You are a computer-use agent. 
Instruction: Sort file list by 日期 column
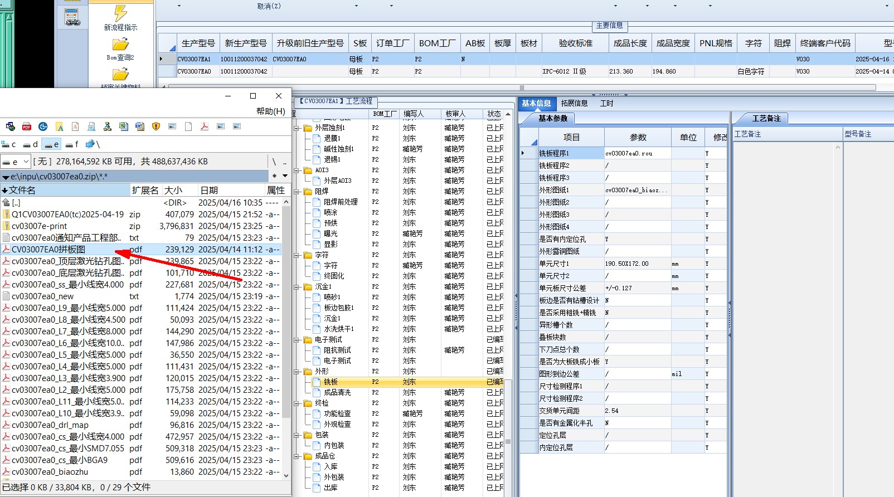tap(231, 190)
